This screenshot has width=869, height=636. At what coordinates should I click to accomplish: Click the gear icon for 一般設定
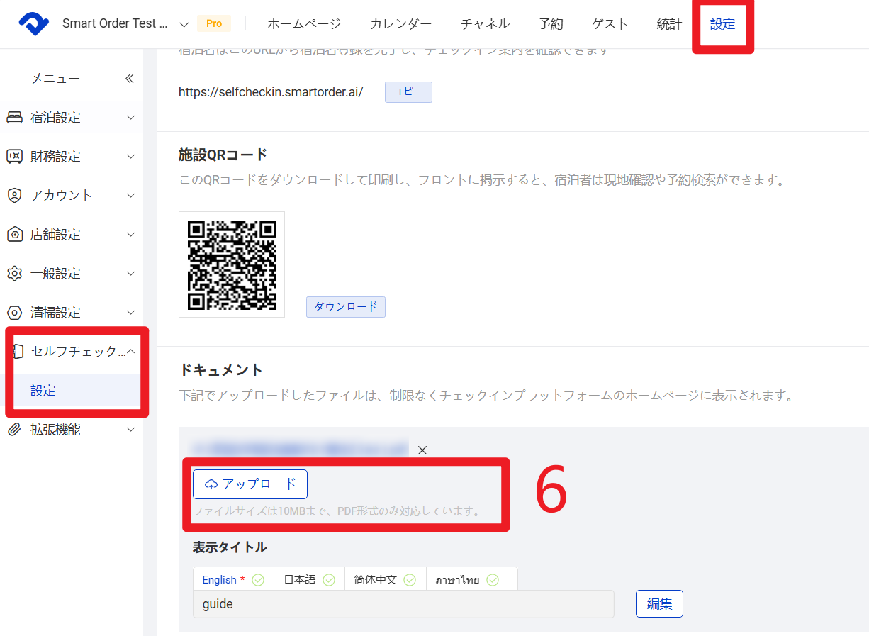[x=14, y=274]
